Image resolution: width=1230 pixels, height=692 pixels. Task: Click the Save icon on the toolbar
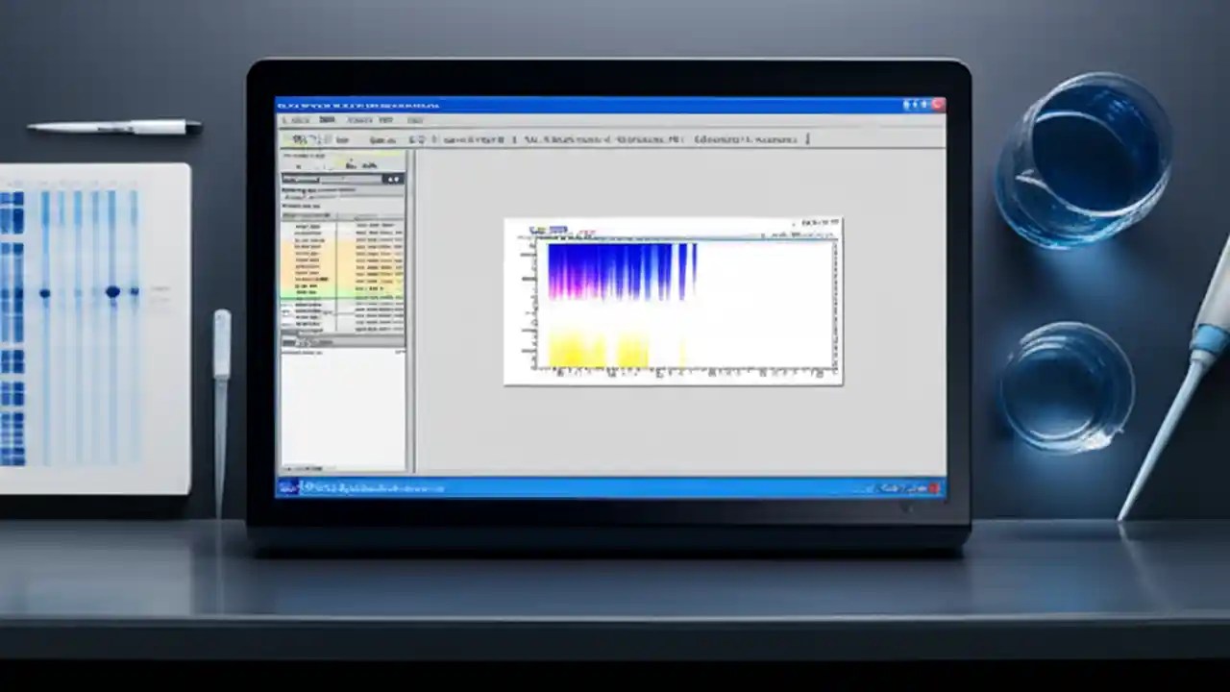(307, 139)
